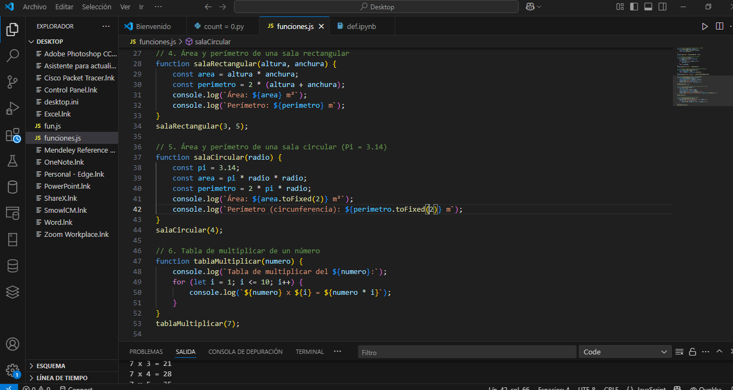733x390 pixels.
Task: Open the Manage gear icon
Action: (x=12, y=370)
